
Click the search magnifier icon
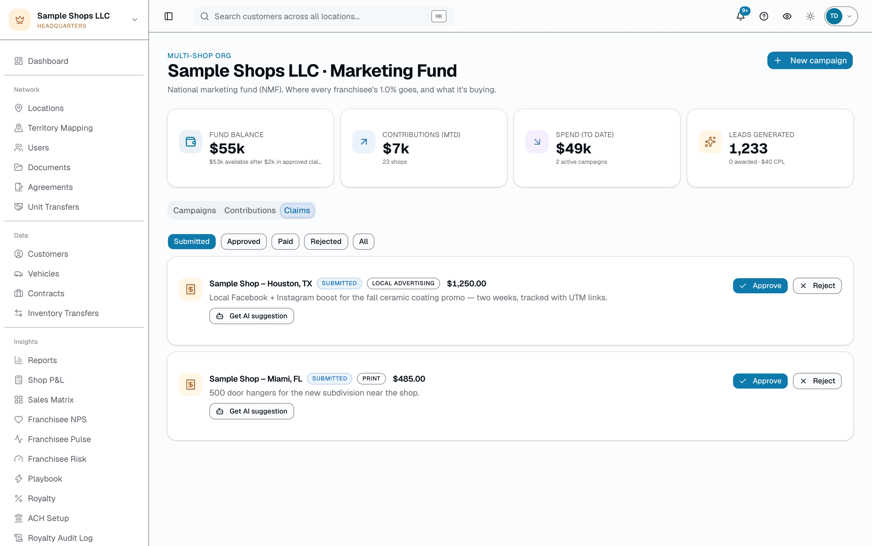click(205, 16)
